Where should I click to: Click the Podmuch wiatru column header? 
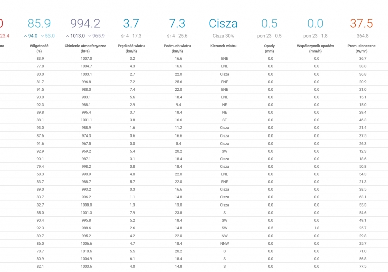point(177,48)
